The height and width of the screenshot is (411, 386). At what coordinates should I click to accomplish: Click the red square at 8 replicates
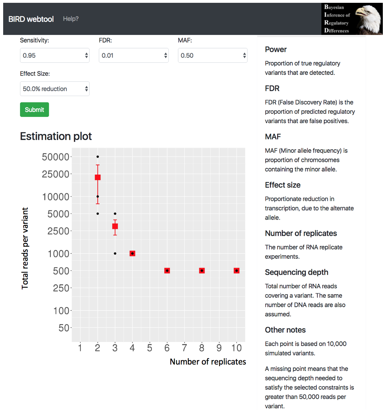click(202, 271)
